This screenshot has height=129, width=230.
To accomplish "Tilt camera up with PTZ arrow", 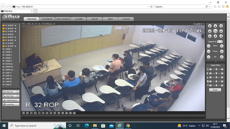I will tap(215, 26).
